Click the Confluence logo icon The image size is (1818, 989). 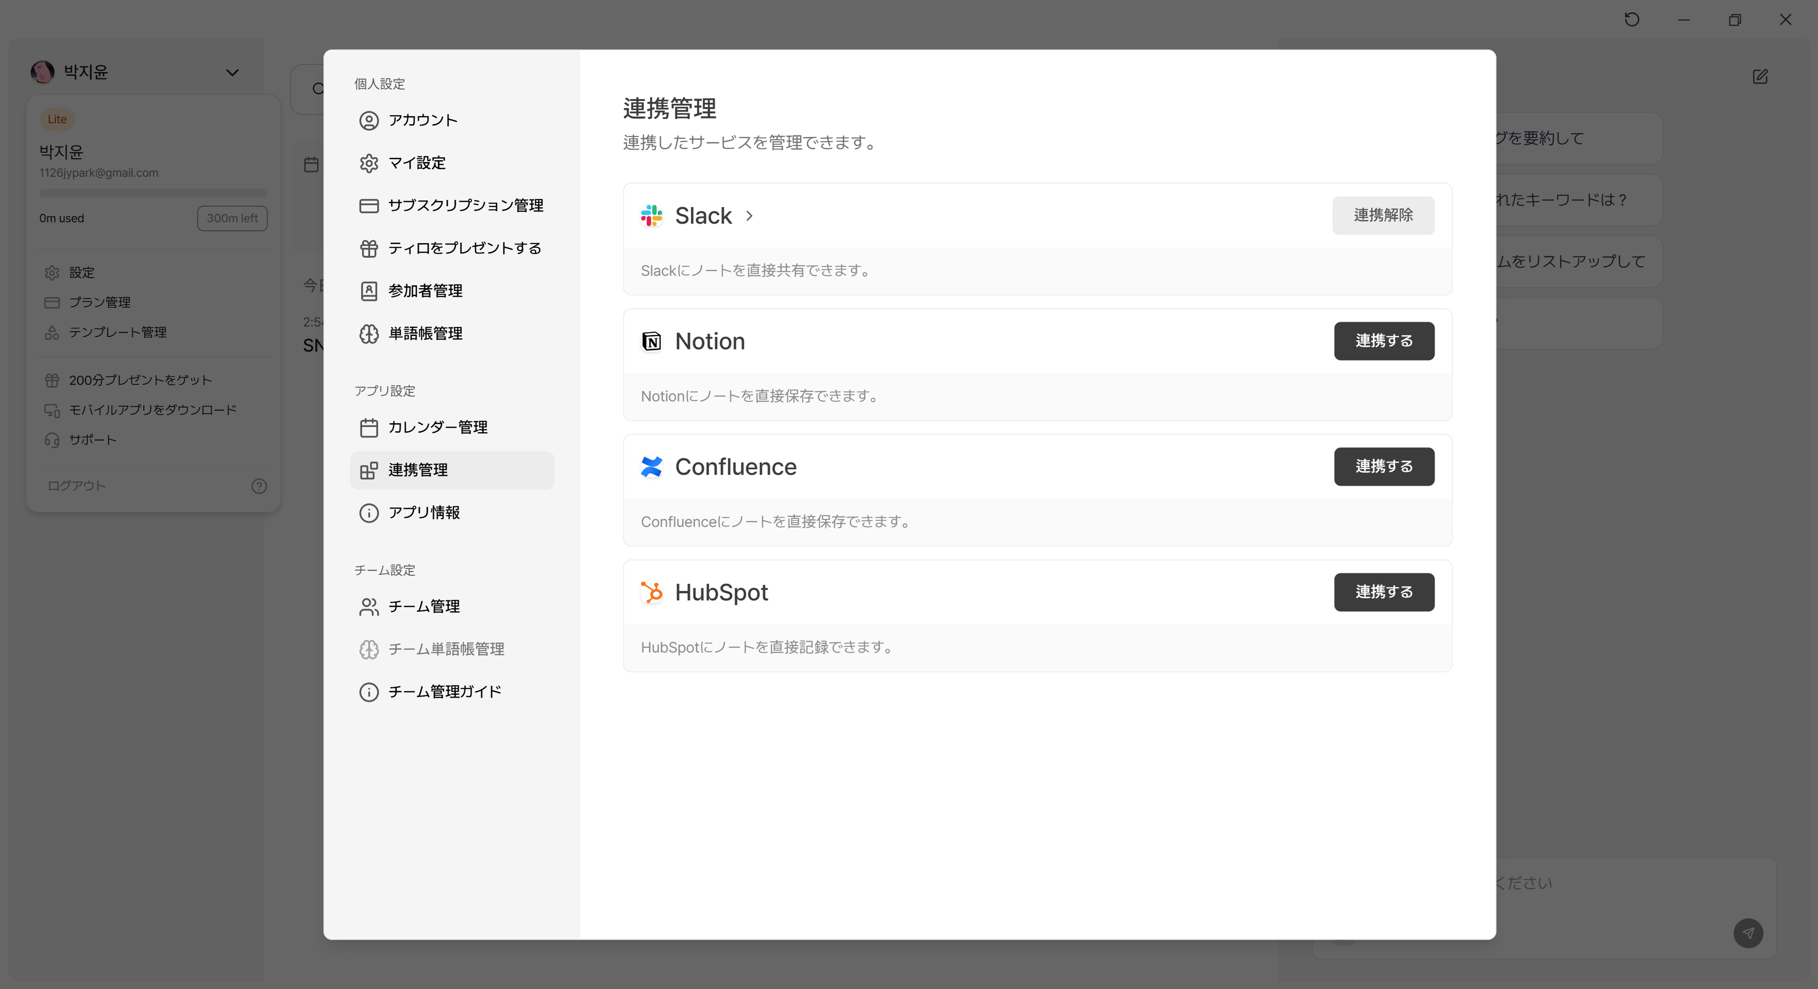coord(651,467)
